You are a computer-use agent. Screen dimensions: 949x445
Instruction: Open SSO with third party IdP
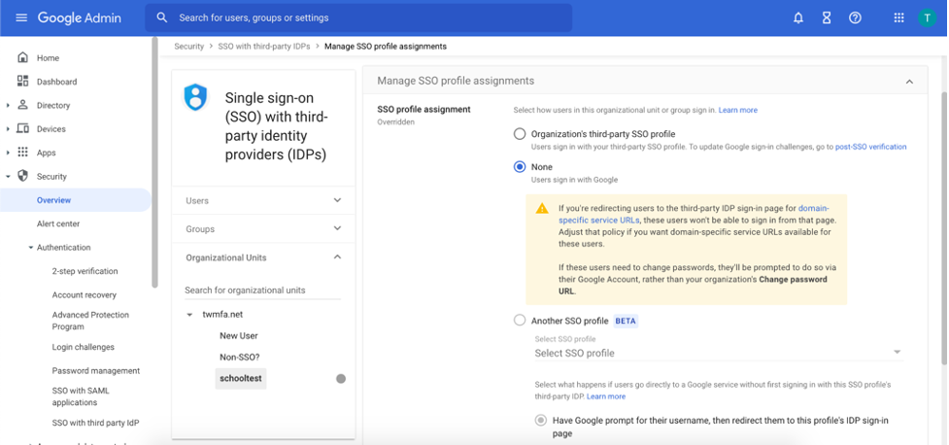tap(95, 423)
